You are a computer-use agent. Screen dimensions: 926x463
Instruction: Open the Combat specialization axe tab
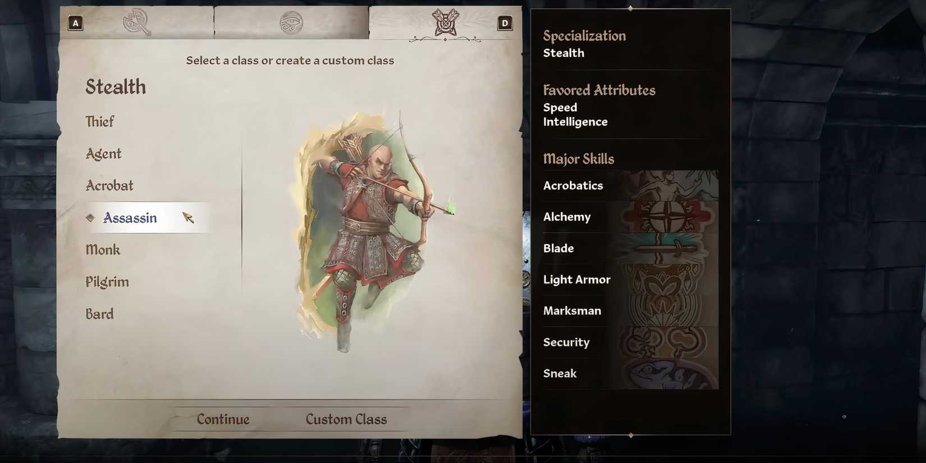coord(137,22)
